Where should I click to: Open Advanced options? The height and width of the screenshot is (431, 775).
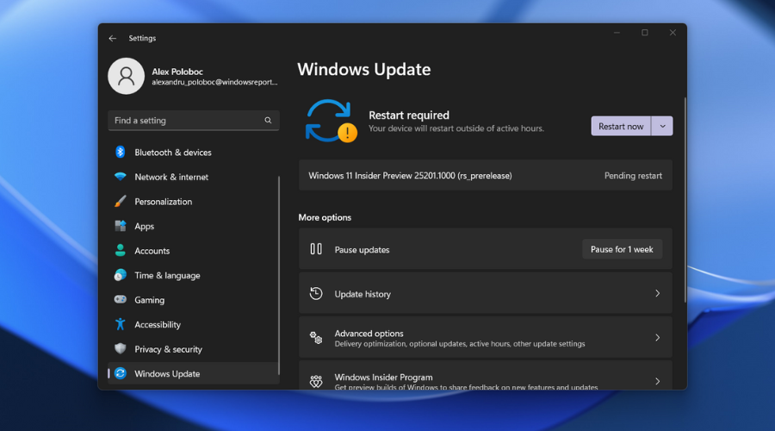point(486,338)
